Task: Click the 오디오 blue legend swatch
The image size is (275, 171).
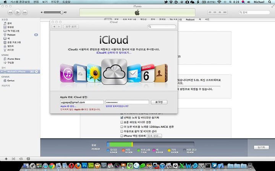Action: [108, 150]
